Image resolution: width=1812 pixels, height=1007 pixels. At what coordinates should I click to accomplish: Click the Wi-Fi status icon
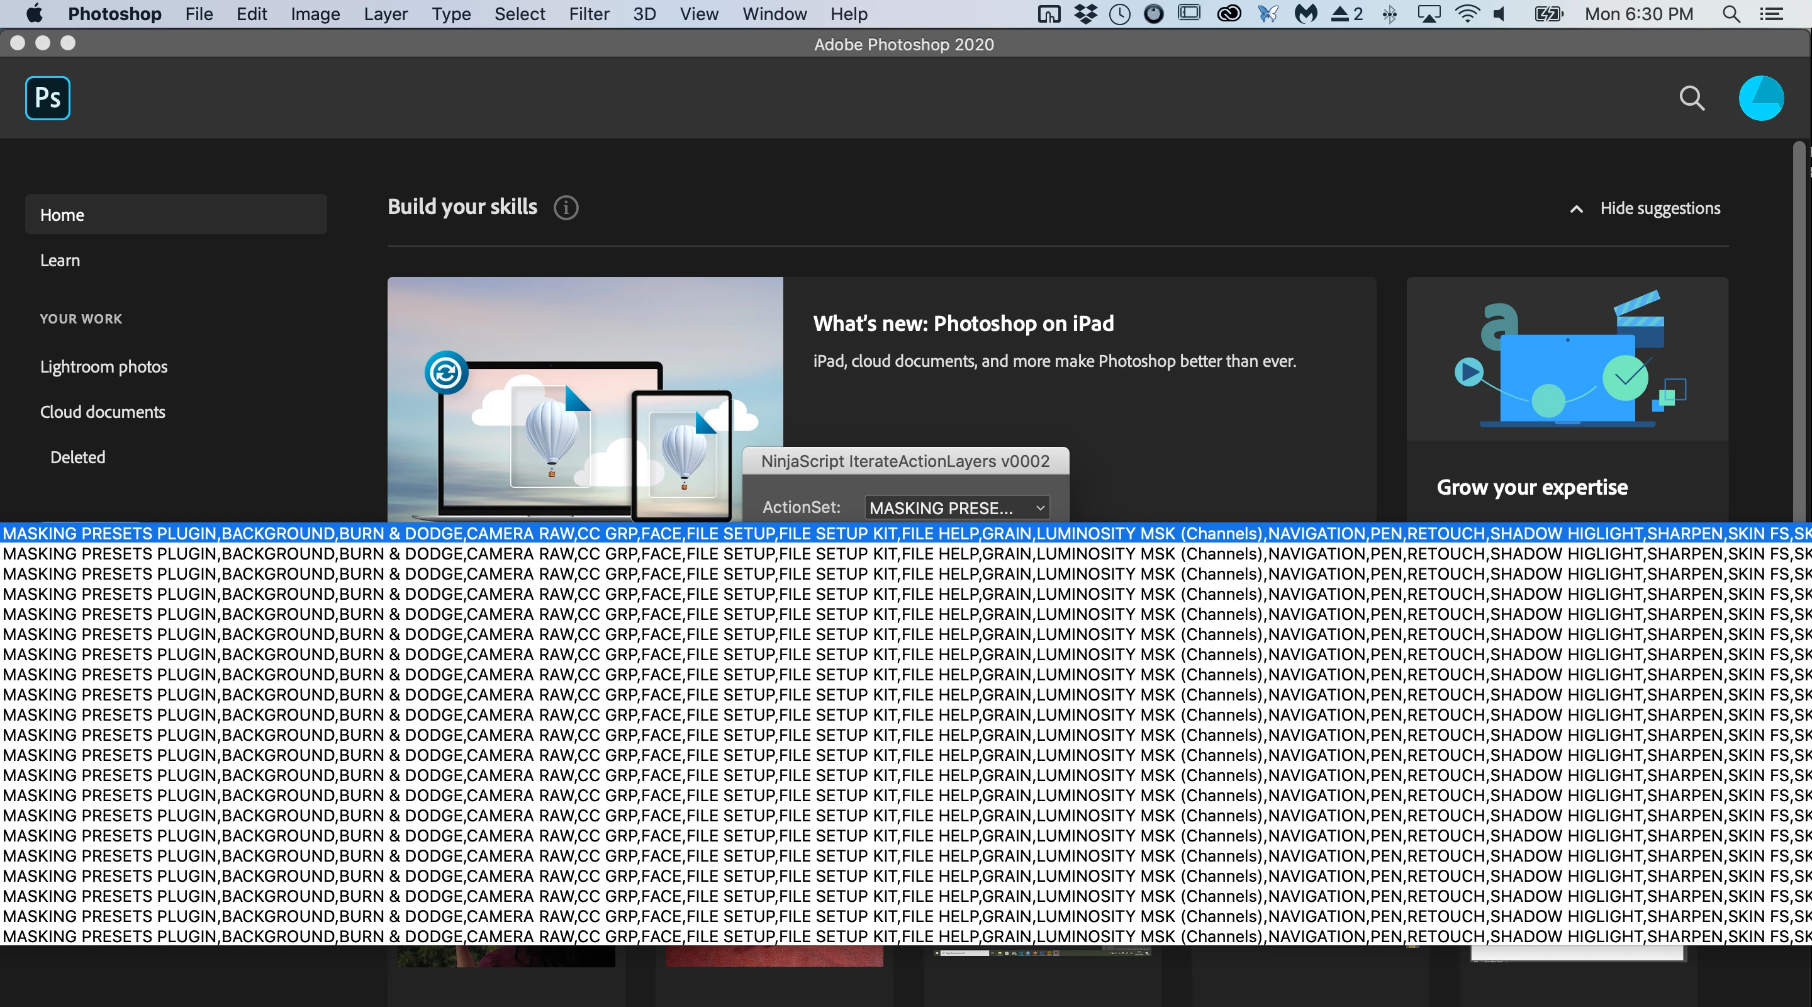coord(1467,14)
